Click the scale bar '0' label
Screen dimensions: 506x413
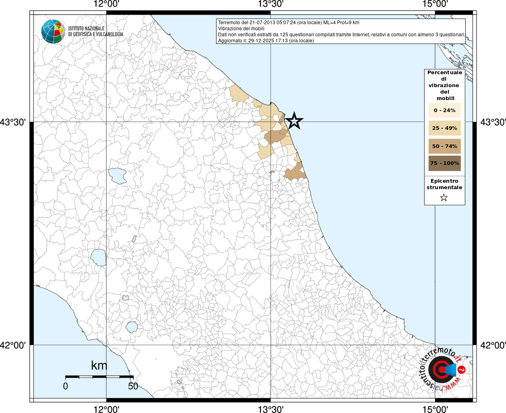65,386
